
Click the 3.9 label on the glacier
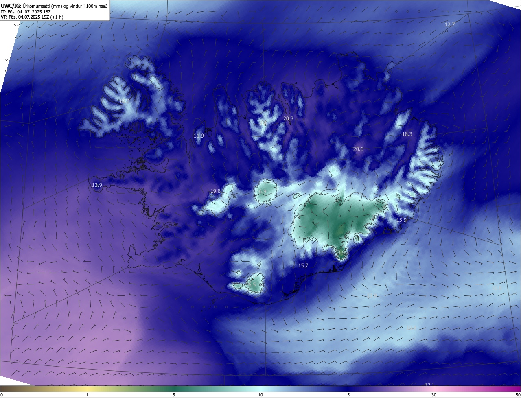pyautogui.click(x=341, y=252)
